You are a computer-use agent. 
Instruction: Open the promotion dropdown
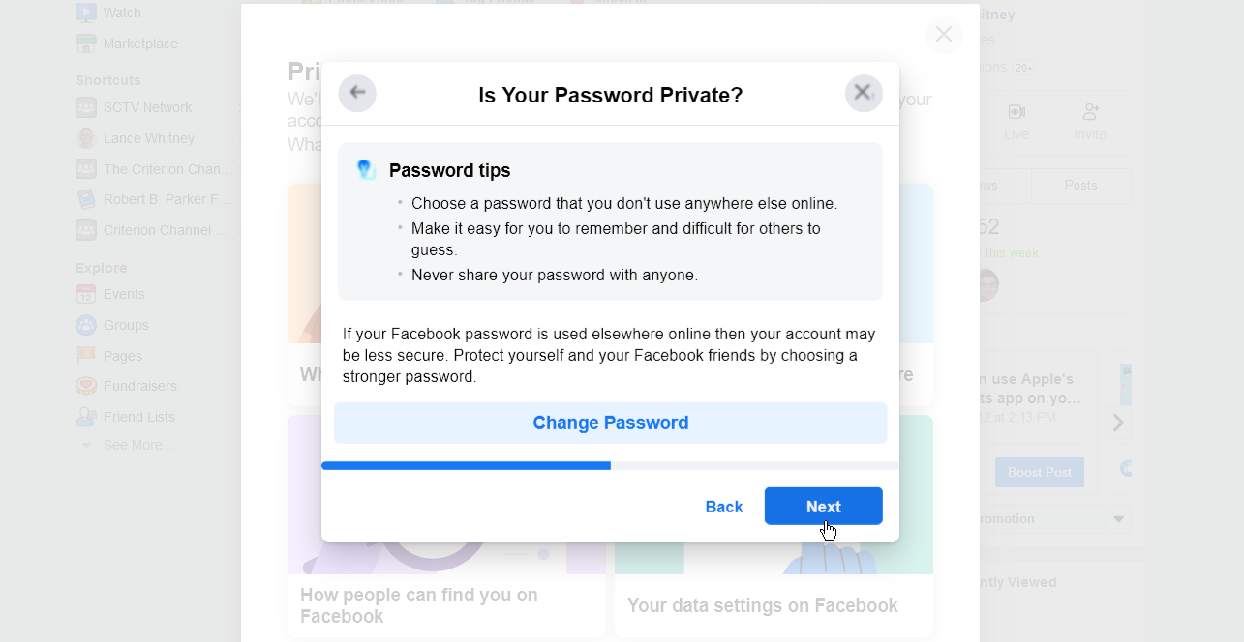coord(1117,518)
